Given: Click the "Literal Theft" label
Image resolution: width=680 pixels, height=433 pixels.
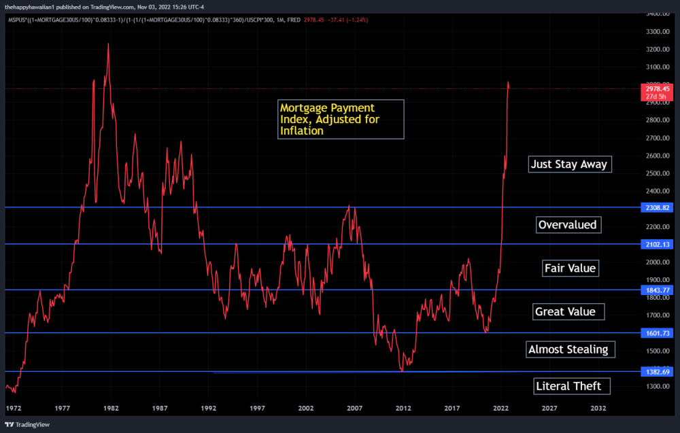Looking at the screenshot, I should 572,386.
